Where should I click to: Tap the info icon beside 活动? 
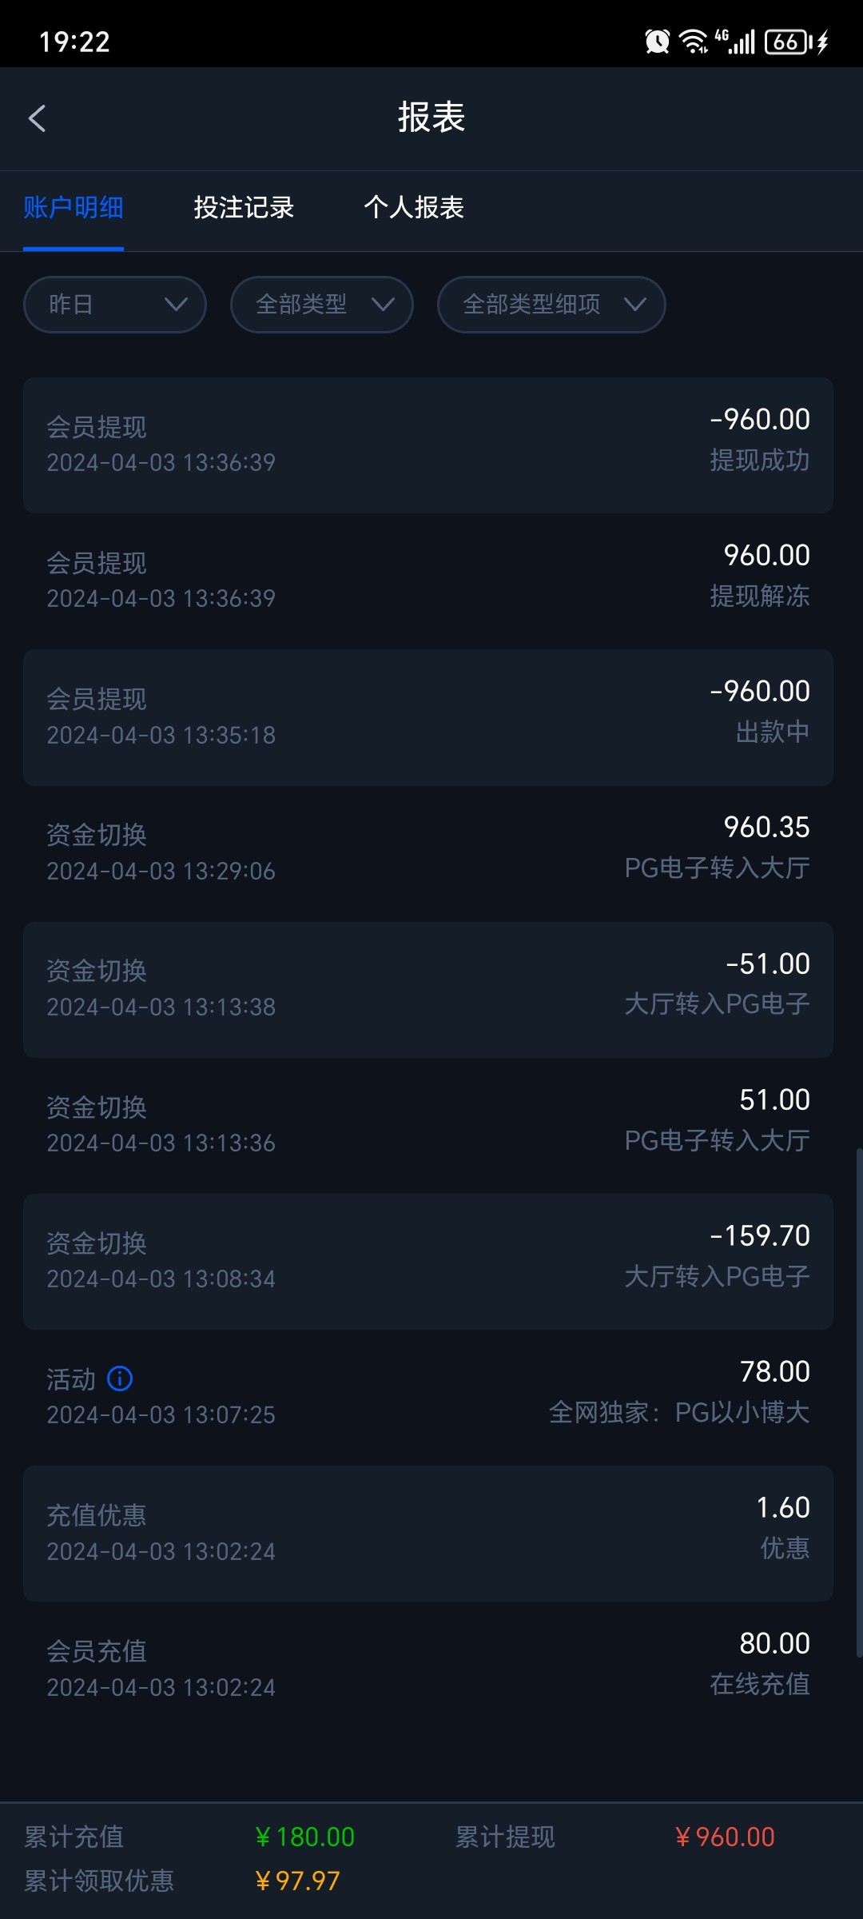120,1378
